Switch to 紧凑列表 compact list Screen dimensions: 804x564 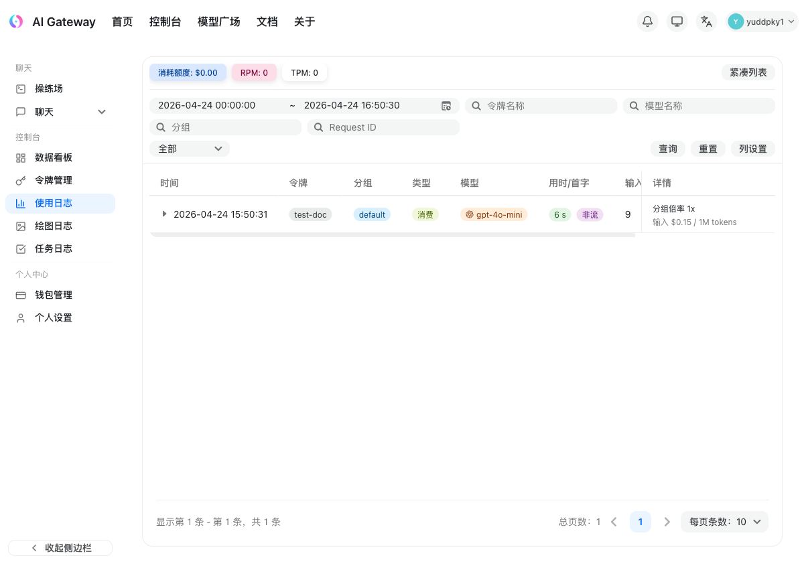pos(748,72)
